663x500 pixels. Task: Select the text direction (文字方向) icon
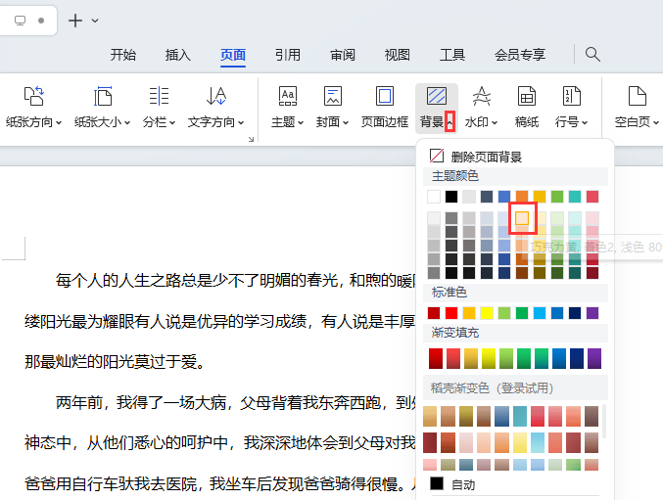click(216, 96)
